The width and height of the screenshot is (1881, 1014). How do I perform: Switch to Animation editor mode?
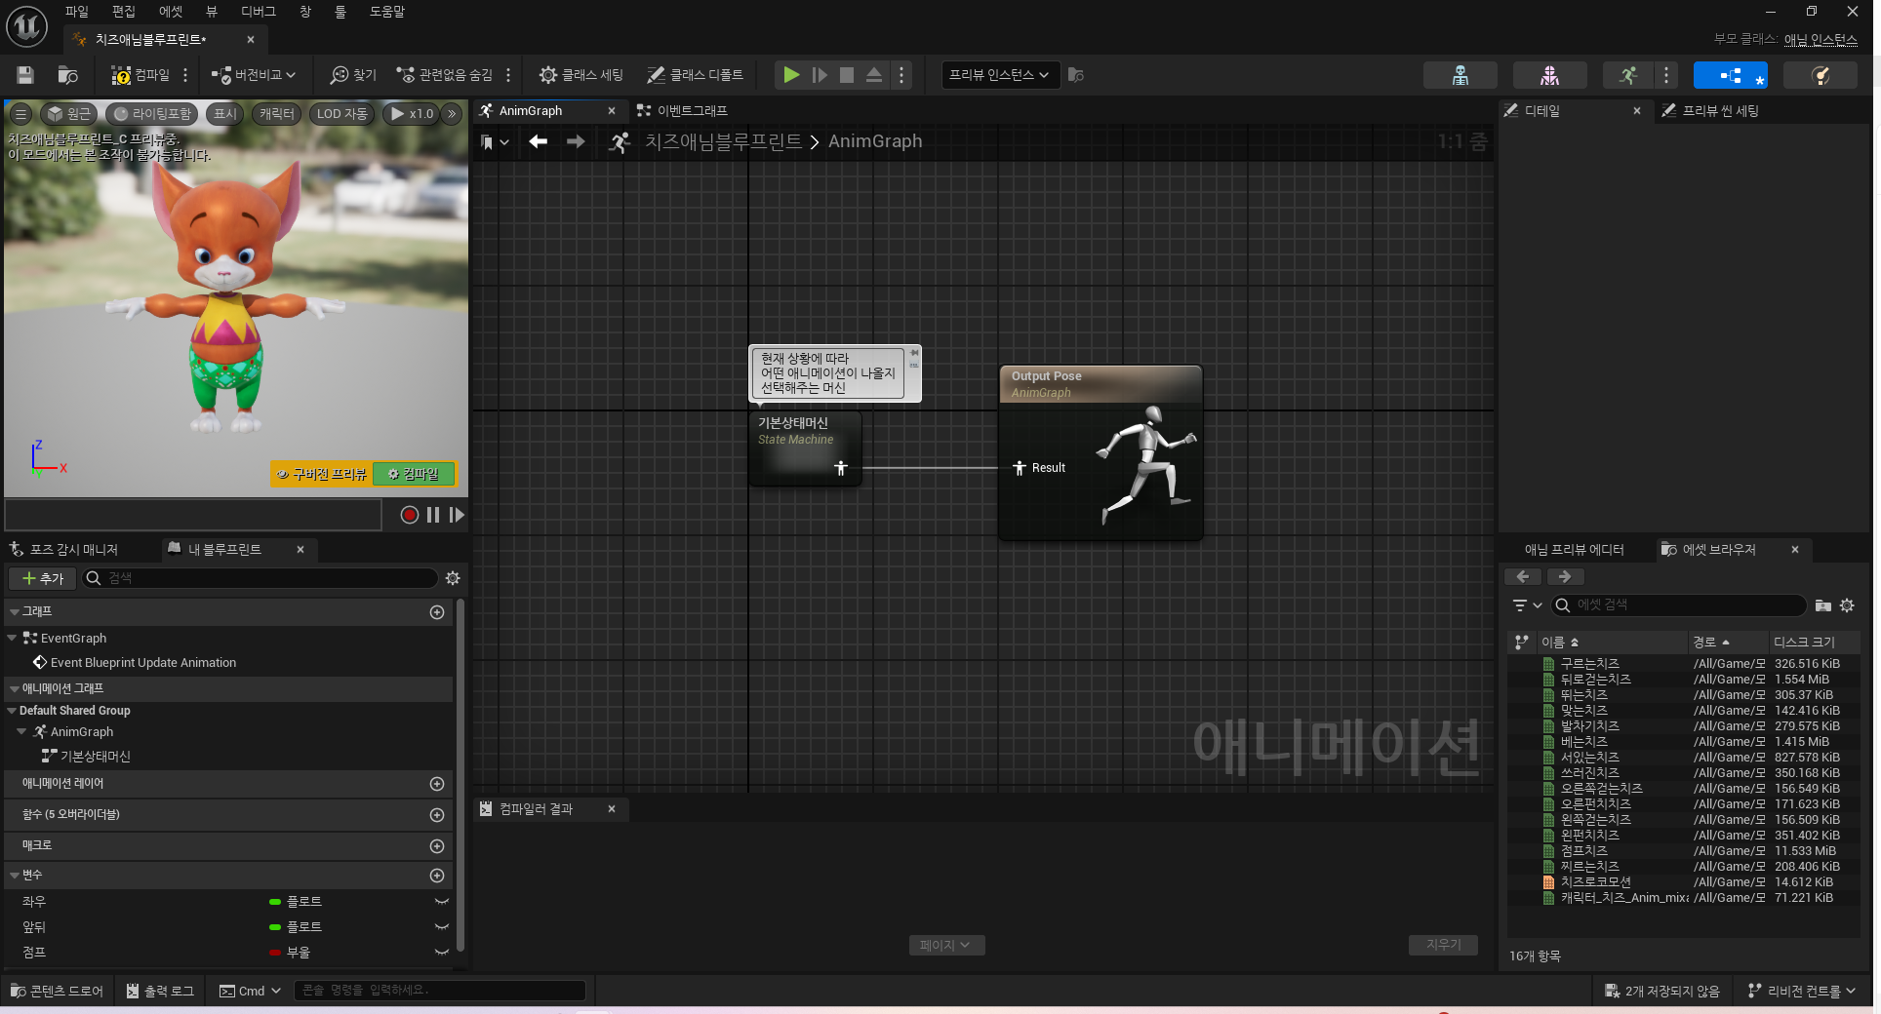1628,75
